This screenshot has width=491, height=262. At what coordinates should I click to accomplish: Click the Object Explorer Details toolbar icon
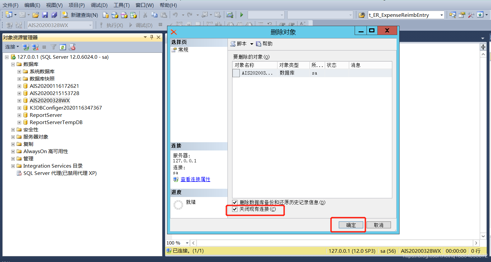[452, 15]
